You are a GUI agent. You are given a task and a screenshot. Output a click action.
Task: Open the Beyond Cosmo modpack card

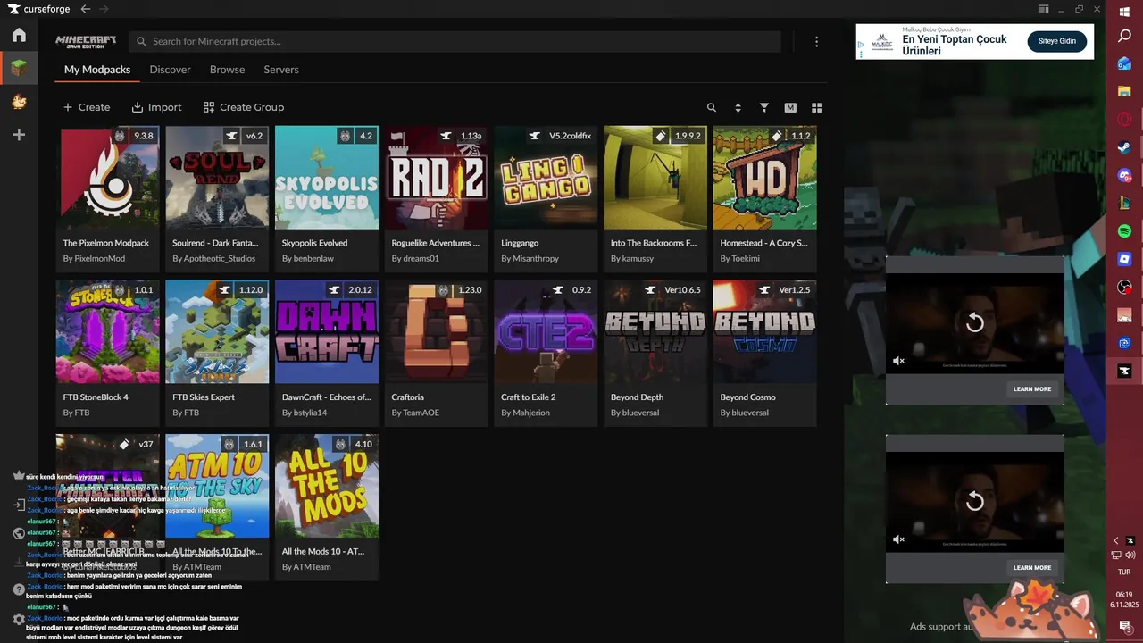click(x=764, y=353)
